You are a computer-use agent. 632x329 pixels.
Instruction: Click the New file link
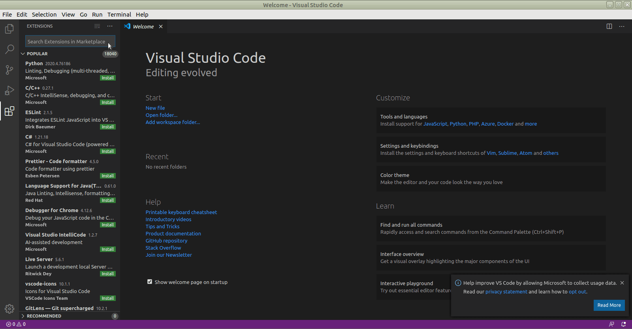[155, 108]
